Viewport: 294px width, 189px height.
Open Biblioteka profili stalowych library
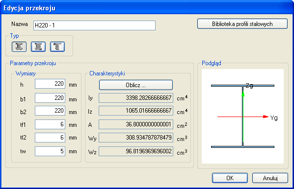click(242, 24)
